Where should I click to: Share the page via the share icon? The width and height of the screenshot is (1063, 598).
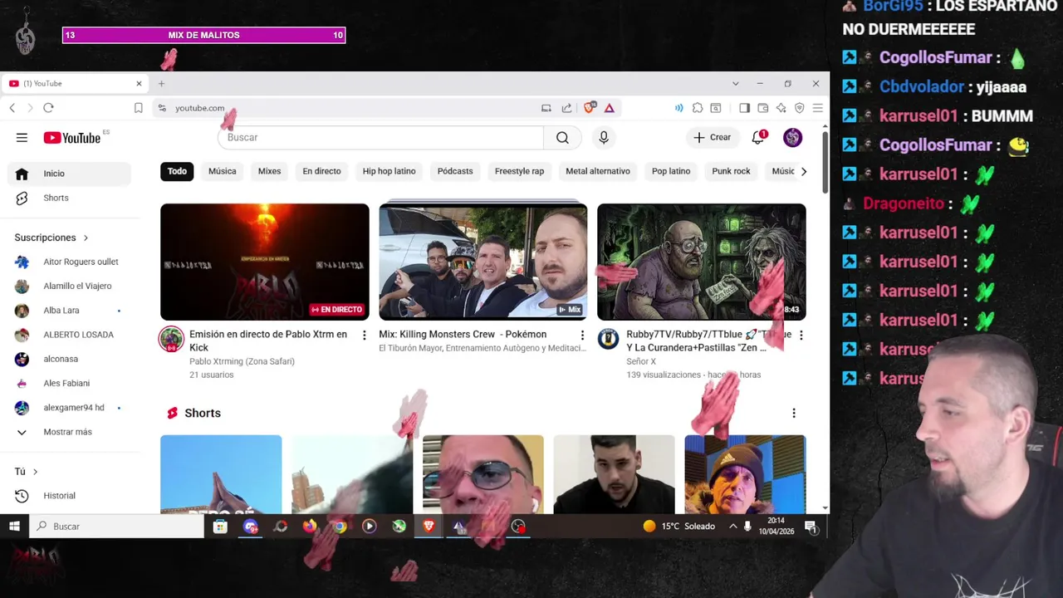click(566, 108)
